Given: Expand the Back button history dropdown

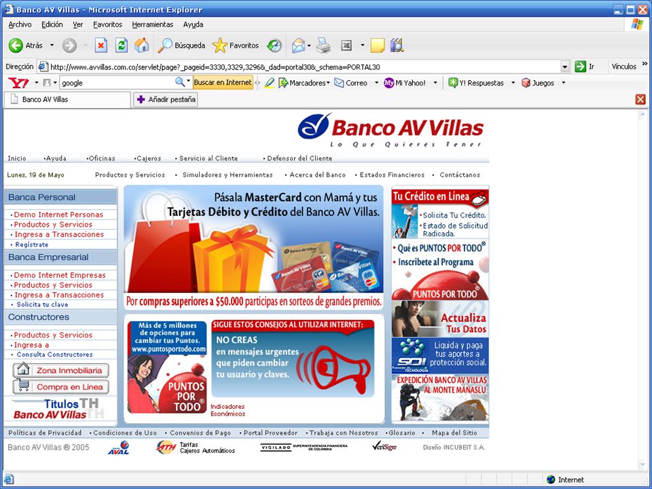Looking at the screenshot, I should (52, 46).
